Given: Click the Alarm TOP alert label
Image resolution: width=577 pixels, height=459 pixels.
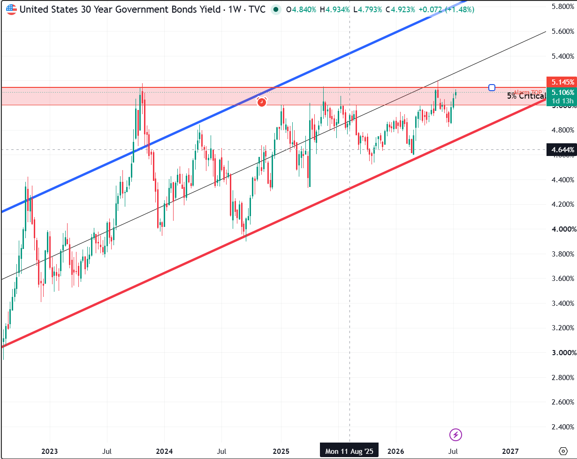Looking at the screenshot, I should pos(528,92).
